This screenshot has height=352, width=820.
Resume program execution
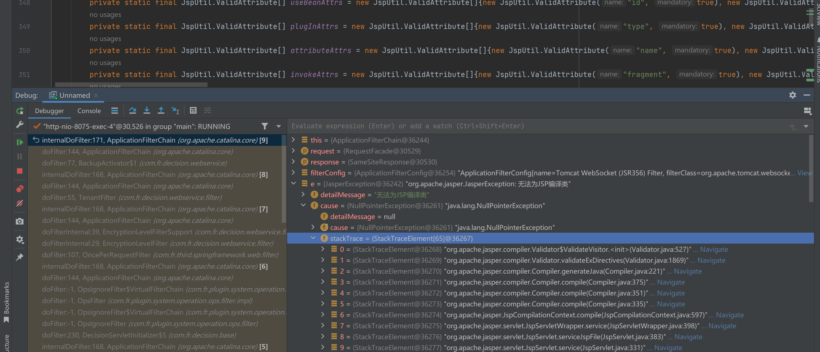tap(20, 142)
